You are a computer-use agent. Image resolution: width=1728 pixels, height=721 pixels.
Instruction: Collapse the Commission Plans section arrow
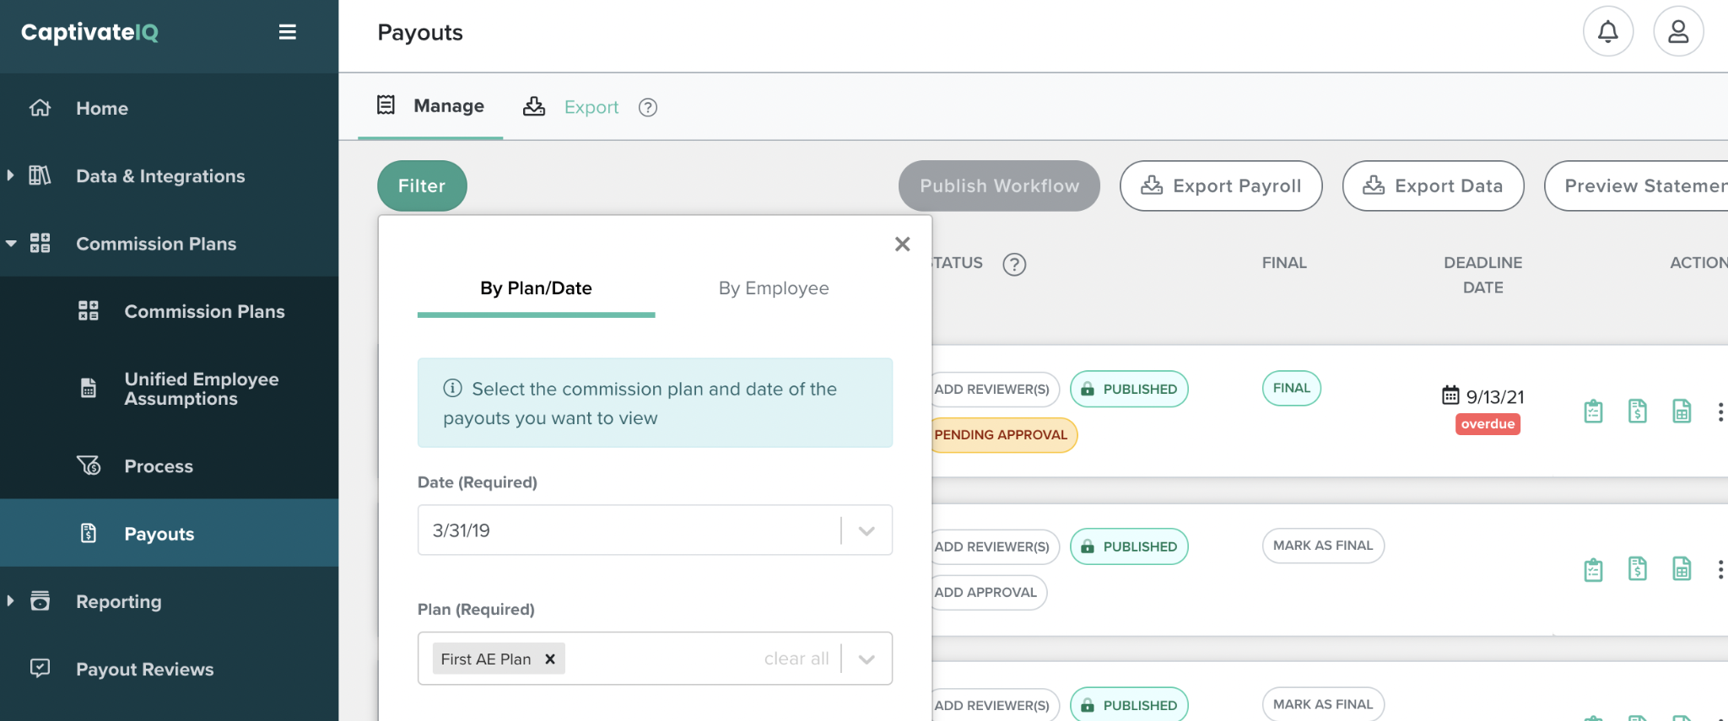click(x=11, y=244)
